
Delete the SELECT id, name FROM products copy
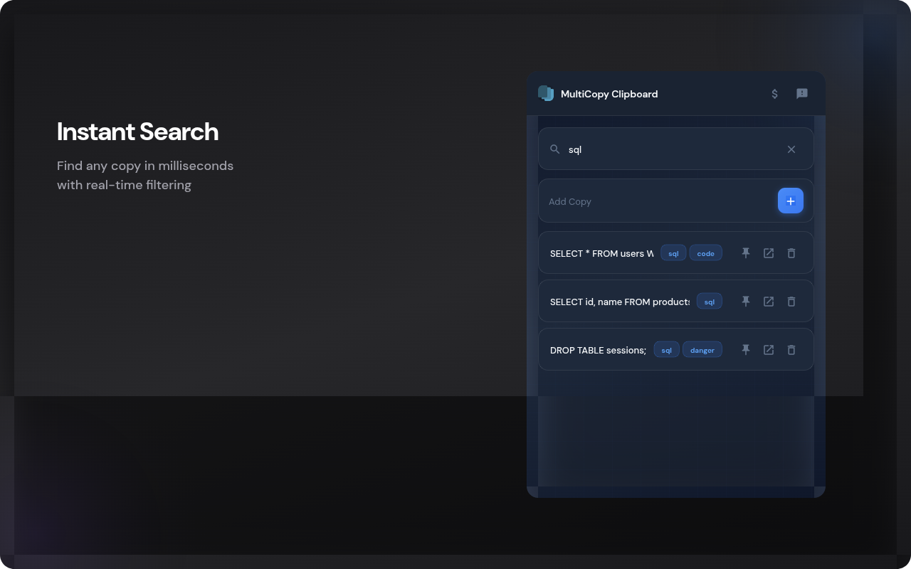[791, 302]
